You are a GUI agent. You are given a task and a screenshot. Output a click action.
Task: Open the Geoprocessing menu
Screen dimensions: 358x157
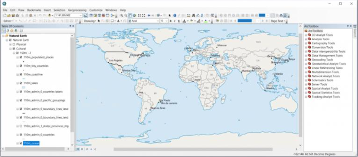77,10
